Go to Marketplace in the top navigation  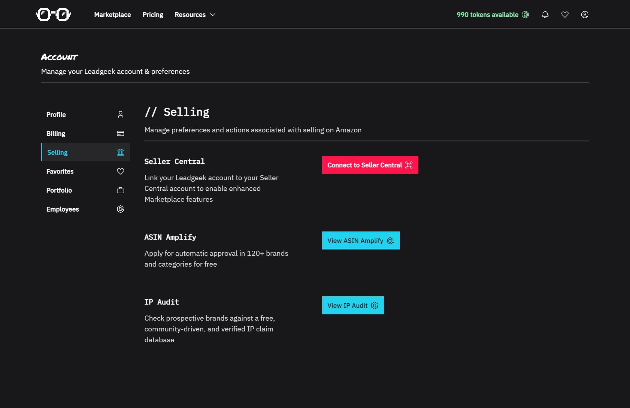pyautogui.click(x=112, y=14)
